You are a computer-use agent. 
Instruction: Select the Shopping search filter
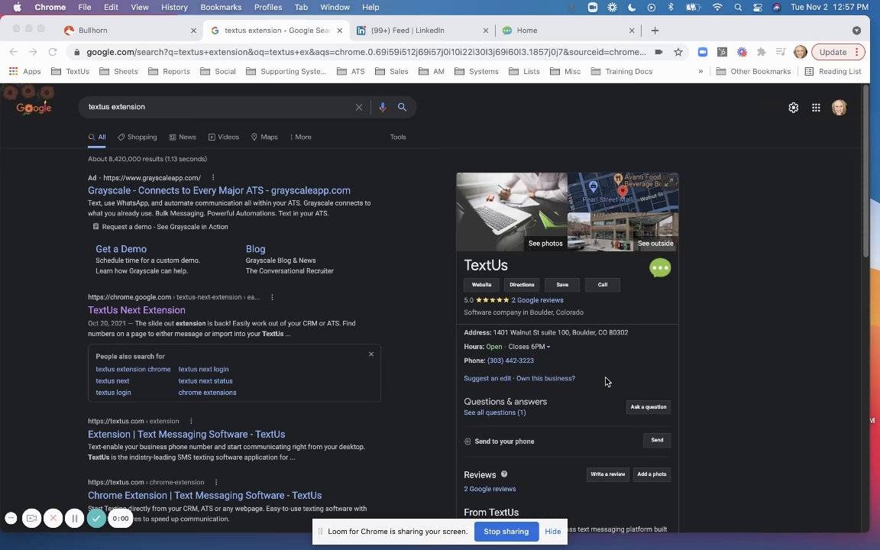point(137,137)
